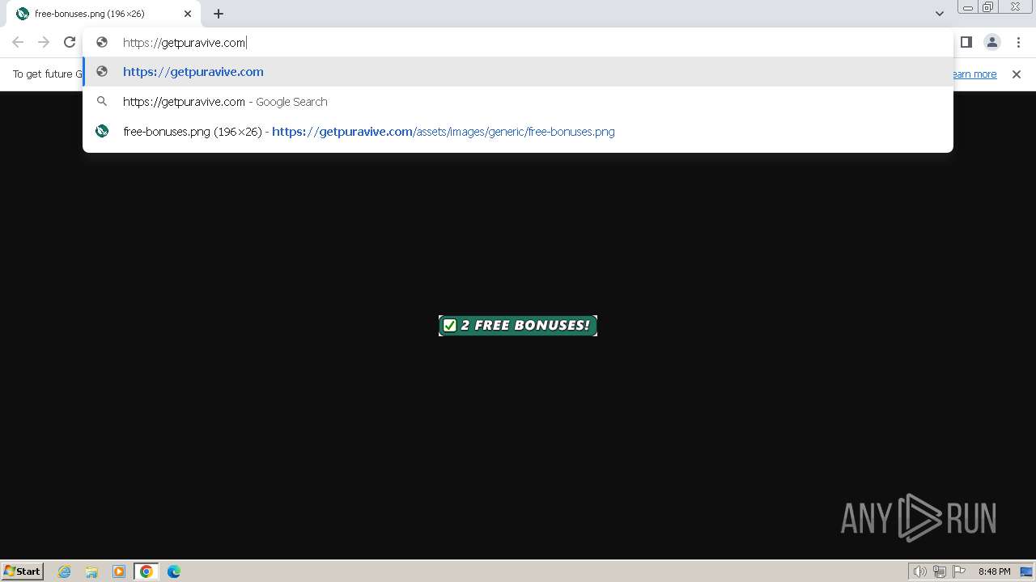Screen dimensions: 1036x582
Task: Click the browser Back arrow
Action: 18,42
